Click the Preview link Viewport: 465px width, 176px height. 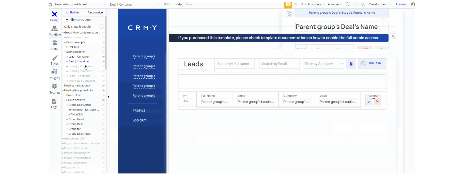coord(401,4)
